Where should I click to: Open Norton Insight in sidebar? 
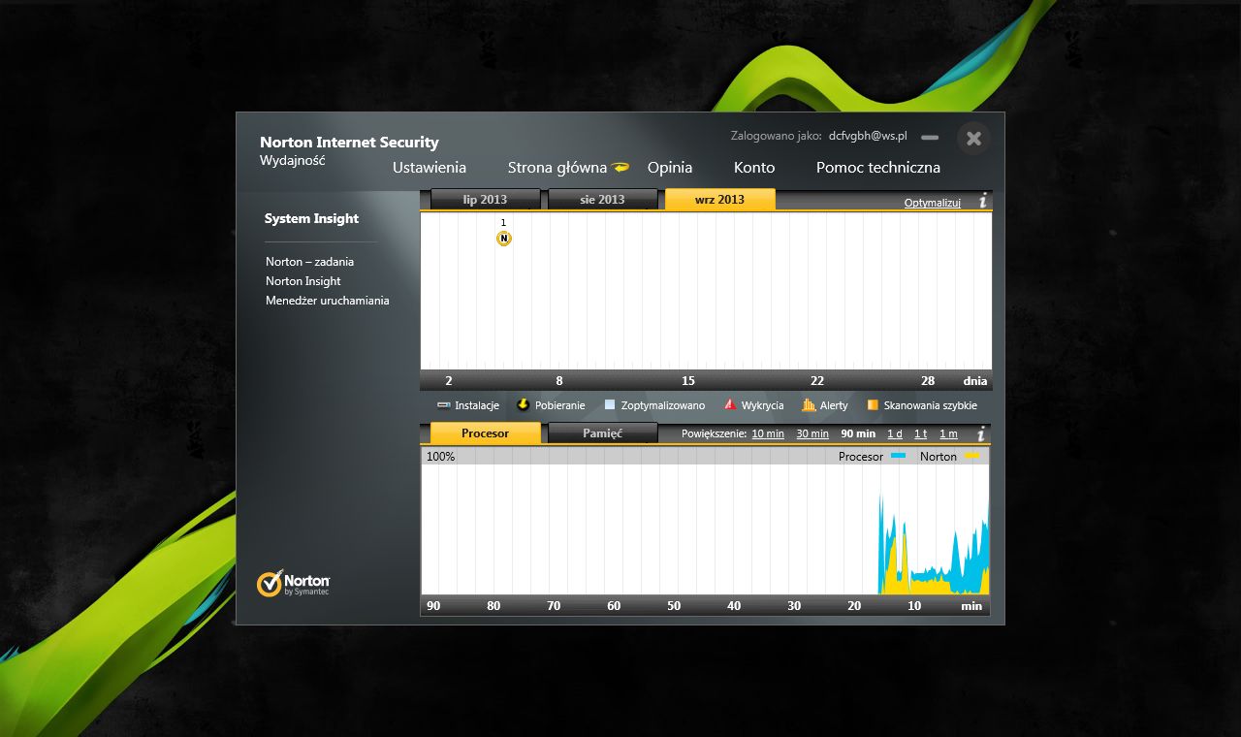303,281
